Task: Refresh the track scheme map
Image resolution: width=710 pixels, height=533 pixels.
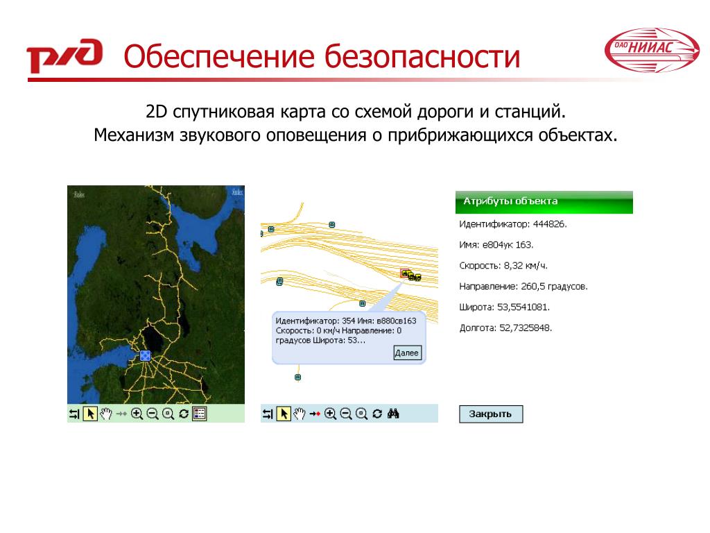Action: [x=376, y=414]
